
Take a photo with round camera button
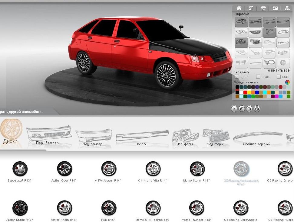click(257, 109)
